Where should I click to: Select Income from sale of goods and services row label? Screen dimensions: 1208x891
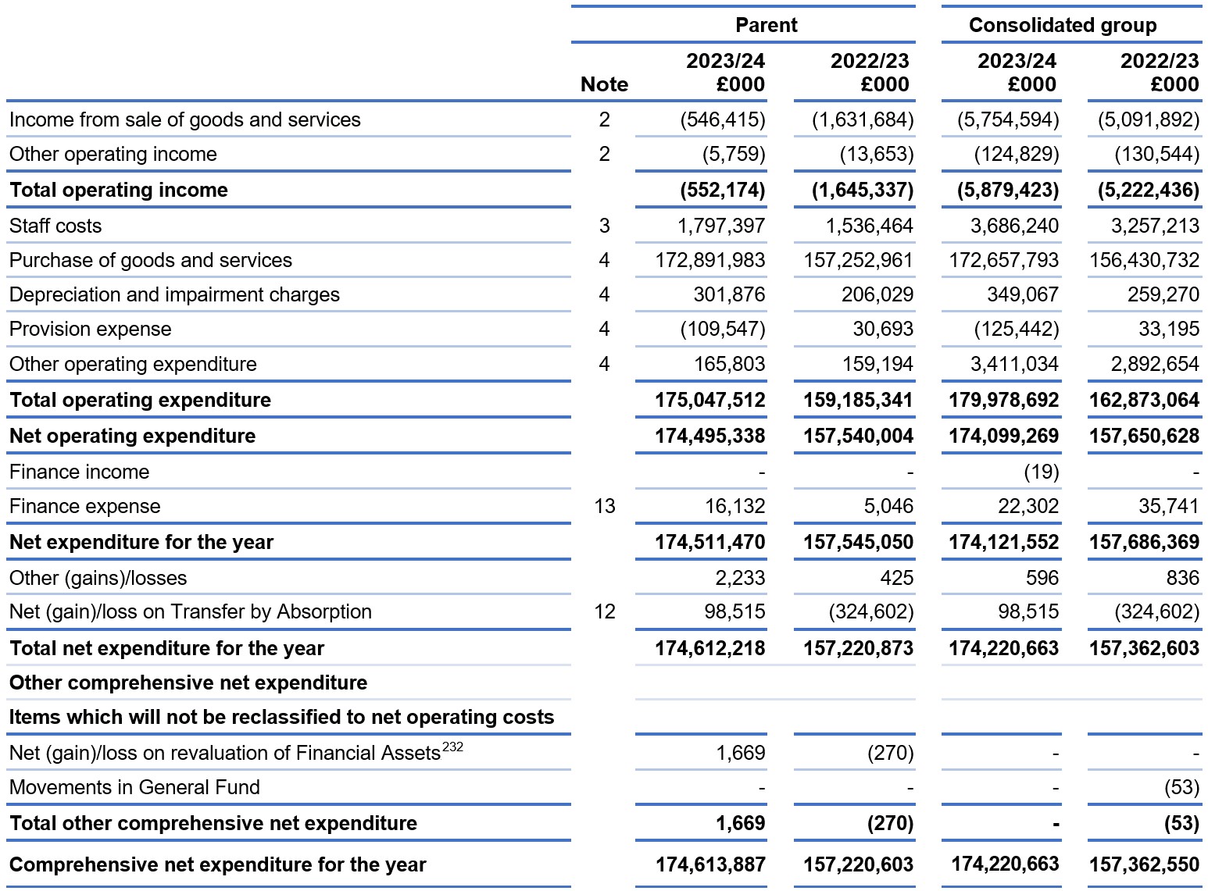185,119
